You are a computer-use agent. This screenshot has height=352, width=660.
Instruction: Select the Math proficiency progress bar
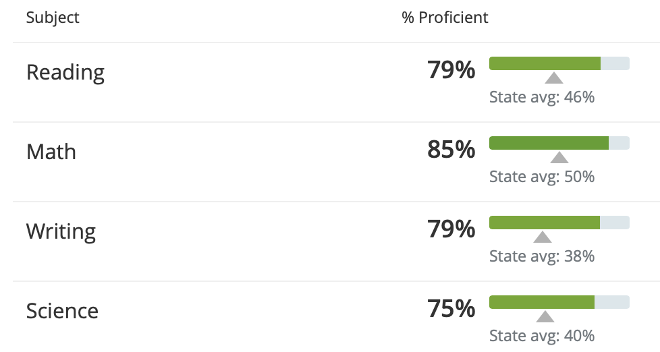pyautogui.click(x=559, y=143)
